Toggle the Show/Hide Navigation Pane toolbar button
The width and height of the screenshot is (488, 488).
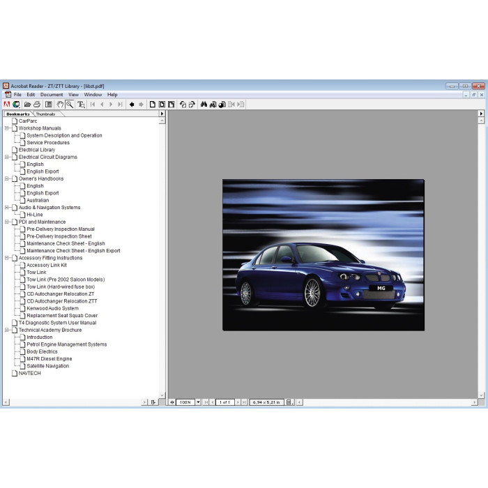coord(49,105)
